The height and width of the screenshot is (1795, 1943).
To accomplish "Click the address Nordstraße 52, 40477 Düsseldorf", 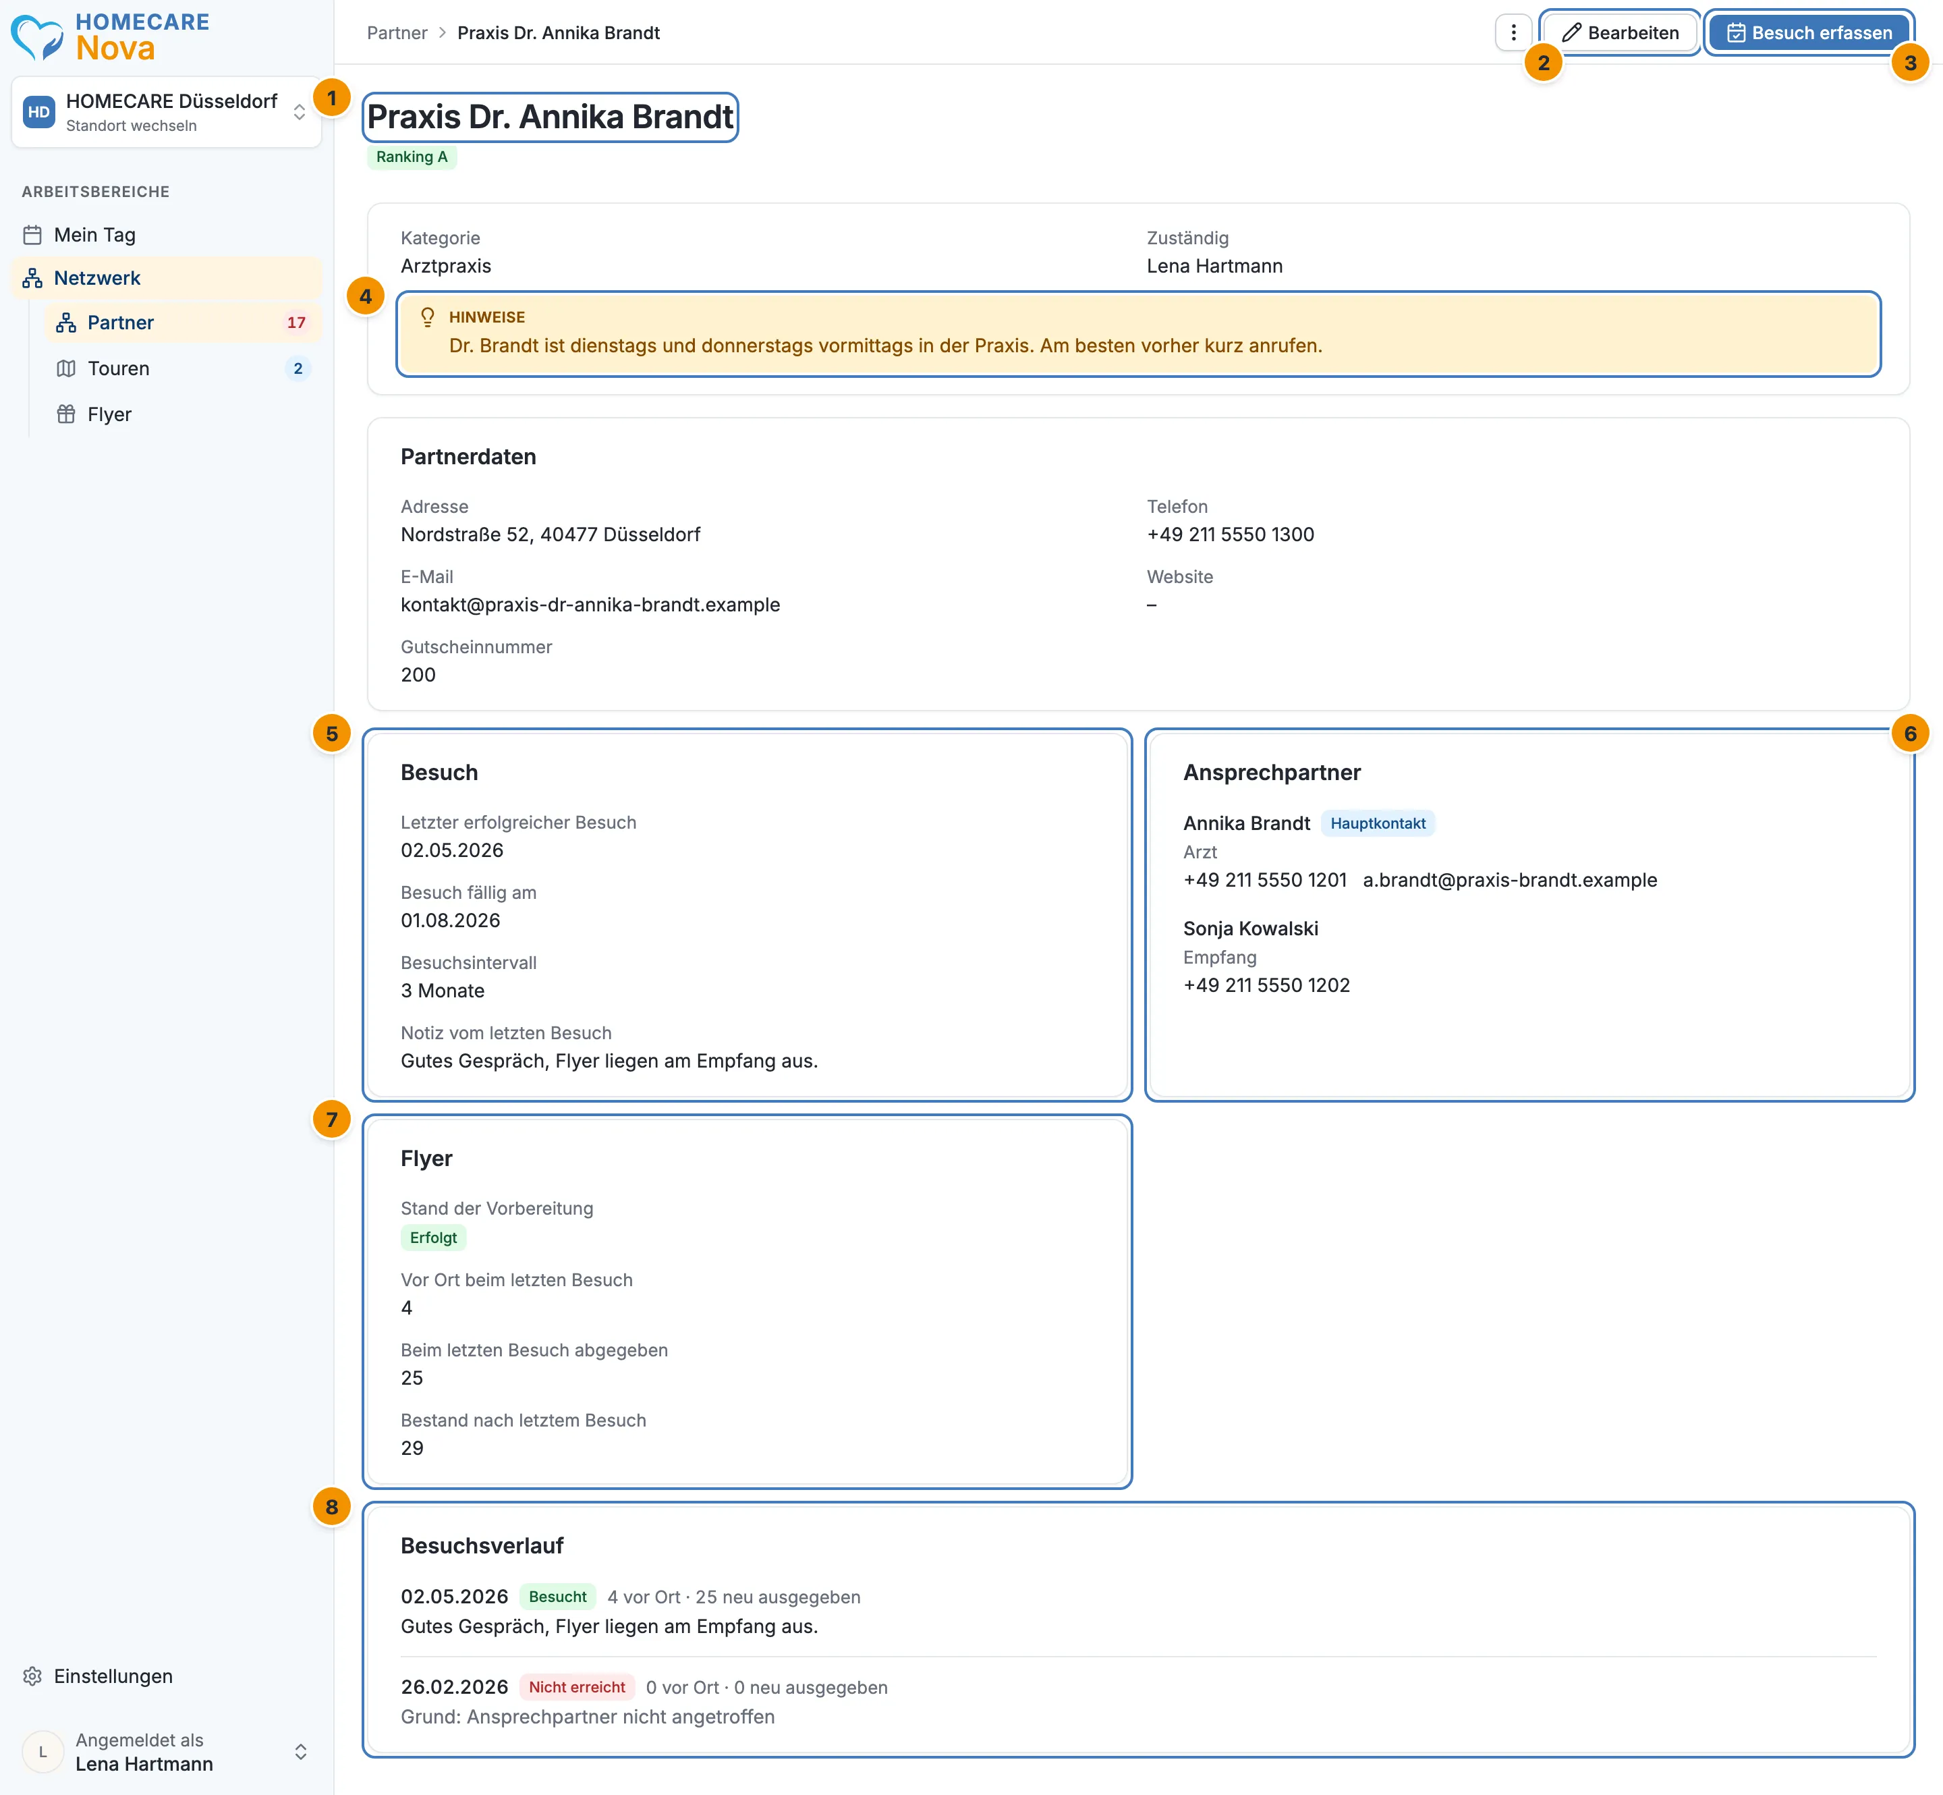I will (x=551, y=534).
